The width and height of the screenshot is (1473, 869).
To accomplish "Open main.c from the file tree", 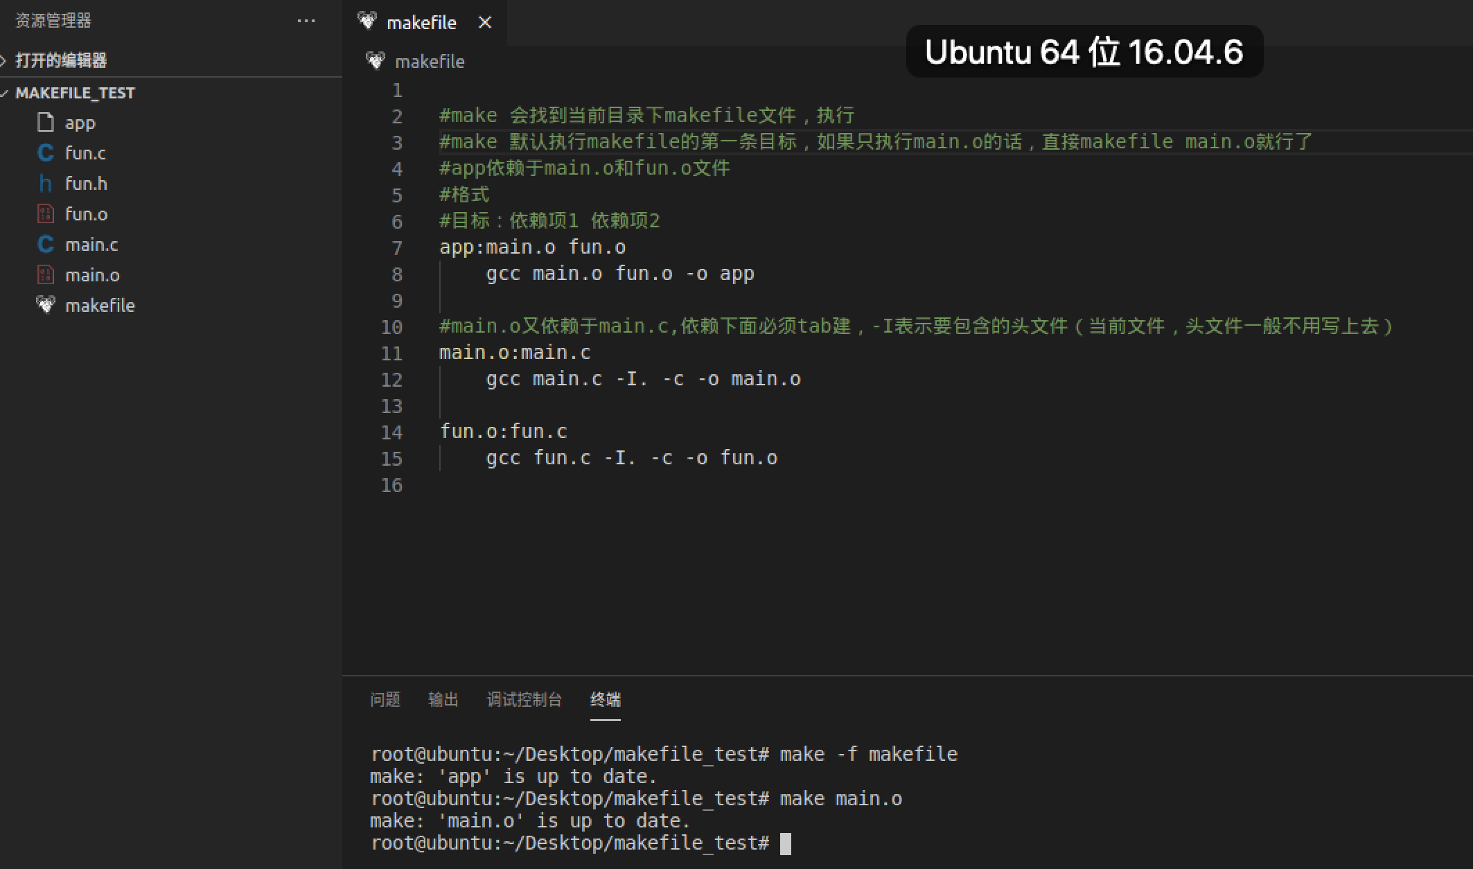I will [x=91, y=245].
